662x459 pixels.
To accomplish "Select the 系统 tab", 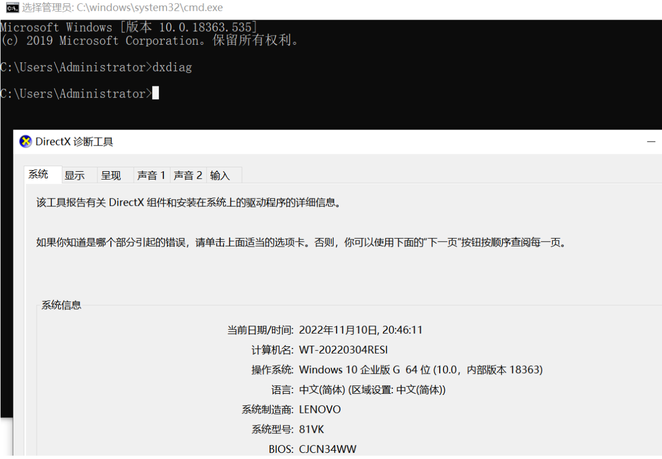I will click(x=38, y=175).
